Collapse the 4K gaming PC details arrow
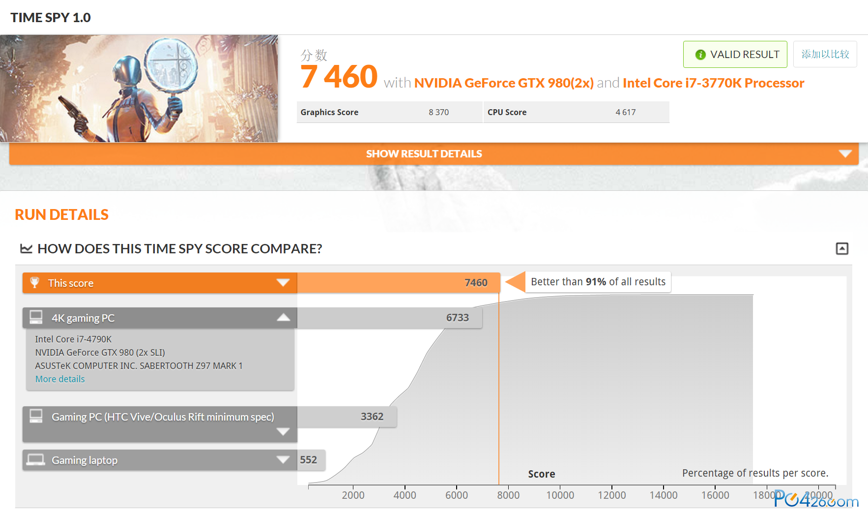Viewport: 868px width, 516px height. pyautogui.click(x=283, y=317)
